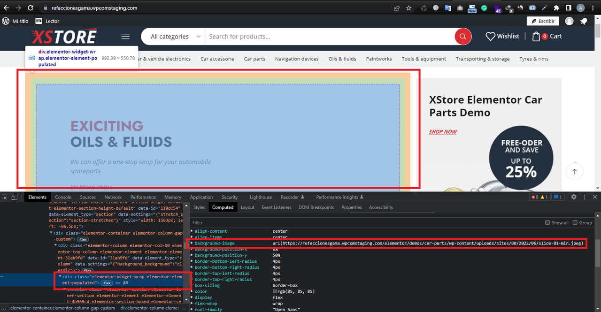601x312 pixels.
Task: Click the computed styles Filter field
Action: 366,222
